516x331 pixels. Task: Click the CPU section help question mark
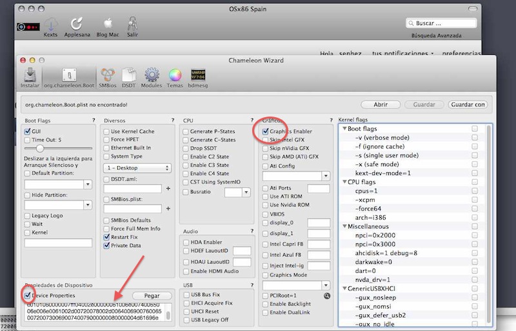point(252,120)
